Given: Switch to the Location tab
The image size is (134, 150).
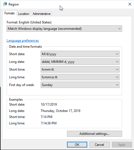Looking at the screenshot, I should tap(24, 14).
